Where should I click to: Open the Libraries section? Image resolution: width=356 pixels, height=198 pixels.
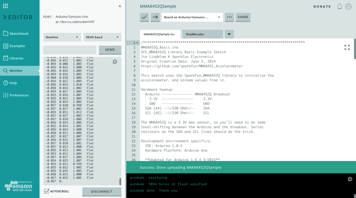pos(13,58)
